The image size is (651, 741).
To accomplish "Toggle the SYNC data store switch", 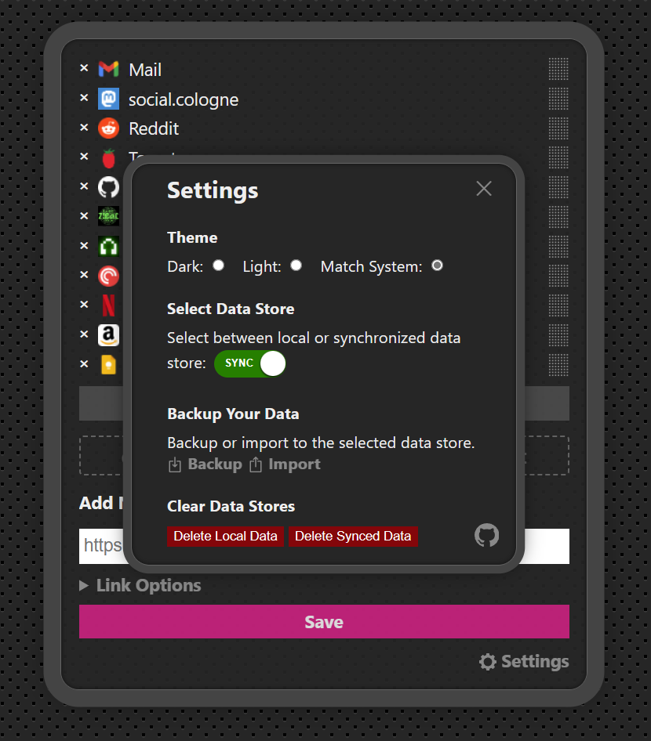I will (x=249, y=363).
